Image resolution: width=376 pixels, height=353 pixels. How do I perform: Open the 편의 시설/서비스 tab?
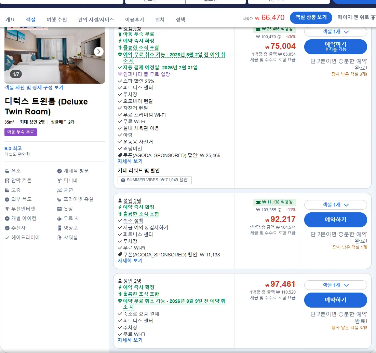click(96, 19)
